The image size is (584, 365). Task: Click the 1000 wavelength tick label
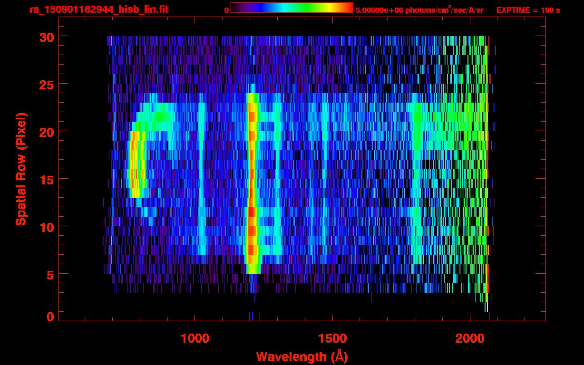pos(195,338)
